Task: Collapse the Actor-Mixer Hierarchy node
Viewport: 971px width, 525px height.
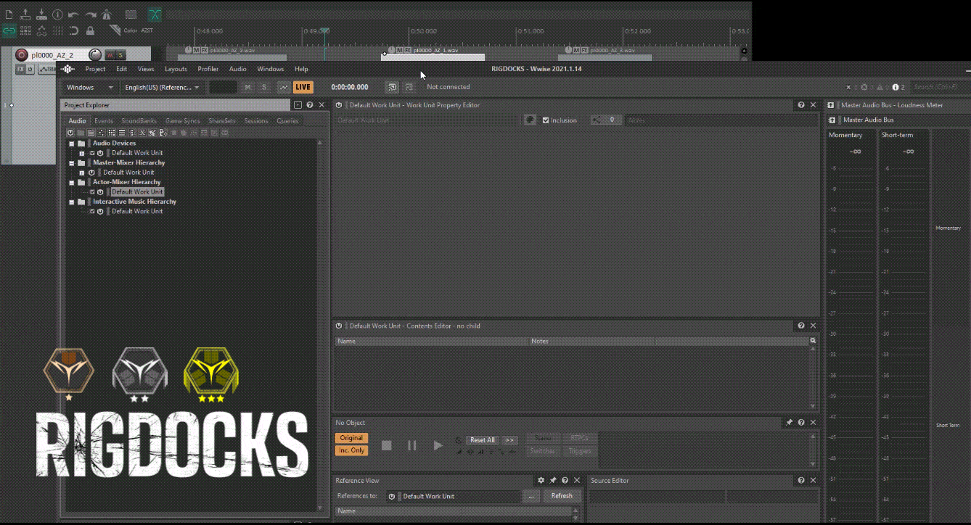Action: tap(72, 183)
